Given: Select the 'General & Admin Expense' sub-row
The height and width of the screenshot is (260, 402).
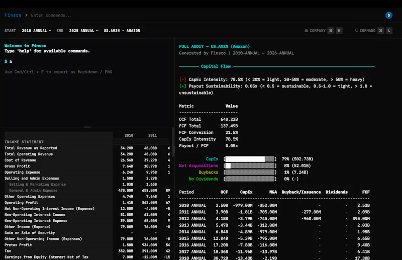Looking at the screenshot, I should point(87,191).
